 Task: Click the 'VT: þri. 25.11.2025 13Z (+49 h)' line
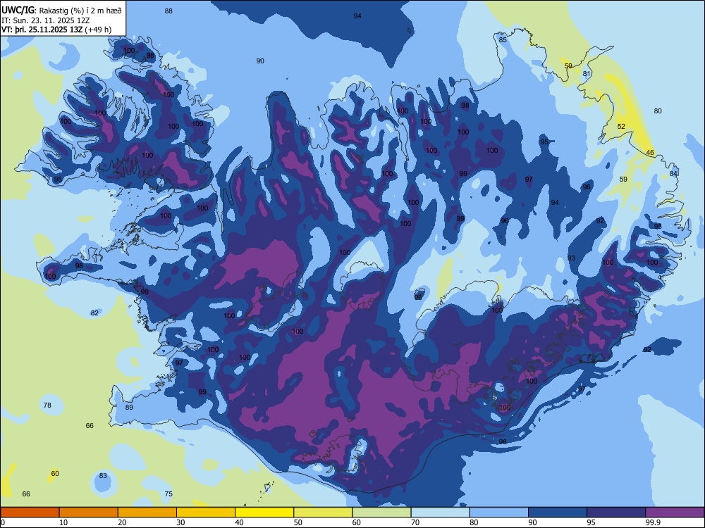coord(56,30)
